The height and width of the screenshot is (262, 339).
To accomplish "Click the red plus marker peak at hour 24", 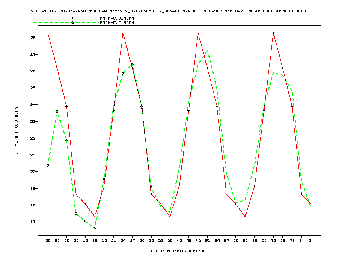I will [x=123, y=33].
